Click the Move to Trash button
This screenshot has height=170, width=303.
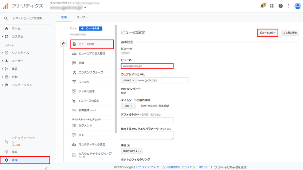pos(290,33)
